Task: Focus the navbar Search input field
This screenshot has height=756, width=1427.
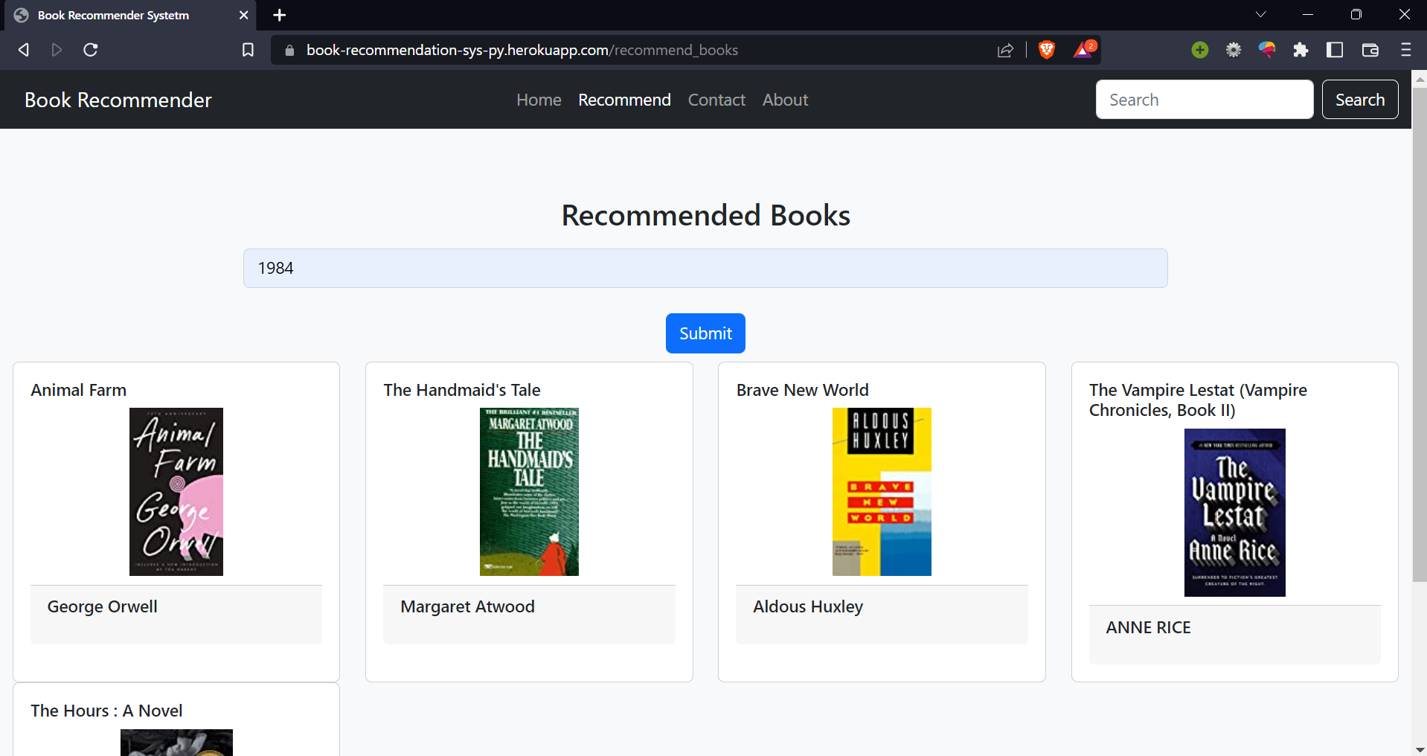Action: [x=1205, y=100]
